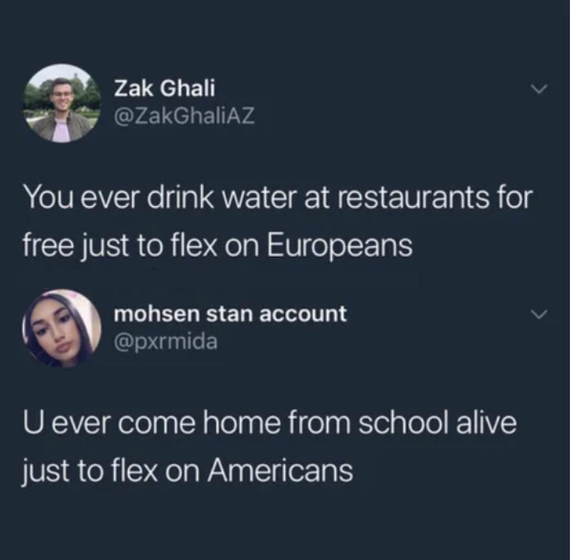
Task: Select the word 'alive' in the reply
Action: [x=487, y=423]
